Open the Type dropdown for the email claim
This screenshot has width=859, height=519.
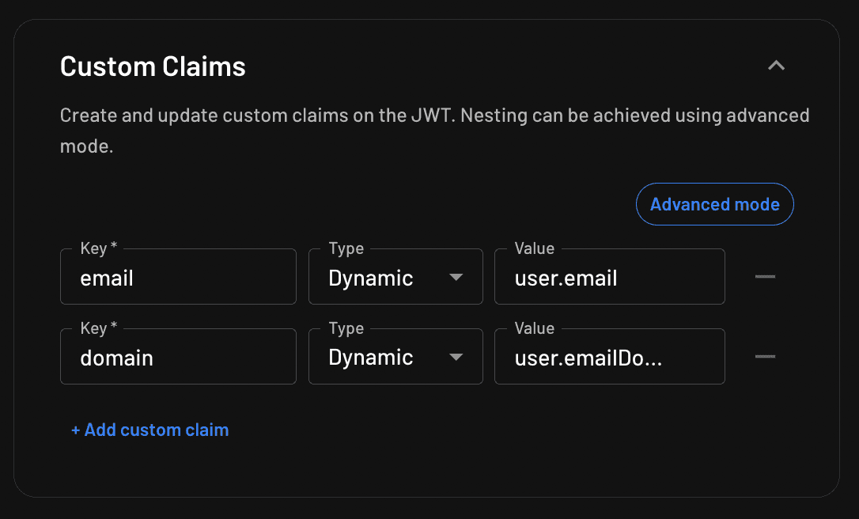pos(395,276)
